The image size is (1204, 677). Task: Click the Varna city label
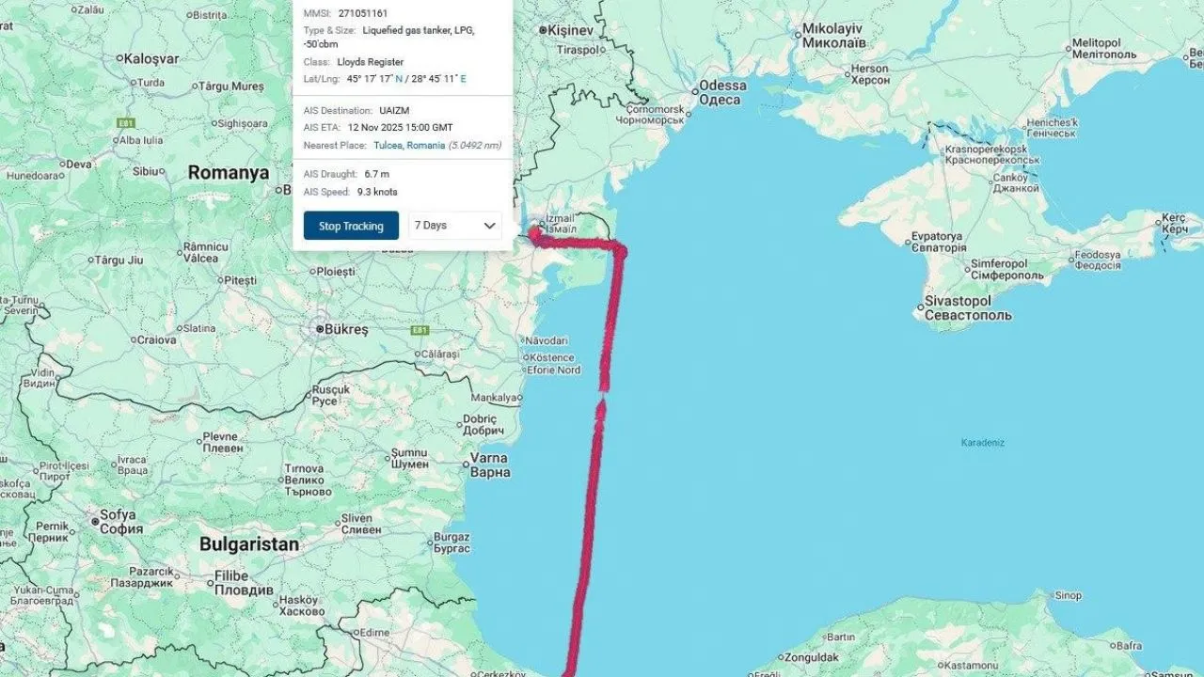[x=489, y=465]
